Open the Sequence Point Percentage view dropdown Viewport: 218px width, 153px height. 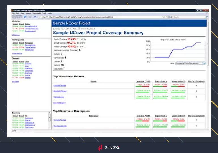pos(204,63)
